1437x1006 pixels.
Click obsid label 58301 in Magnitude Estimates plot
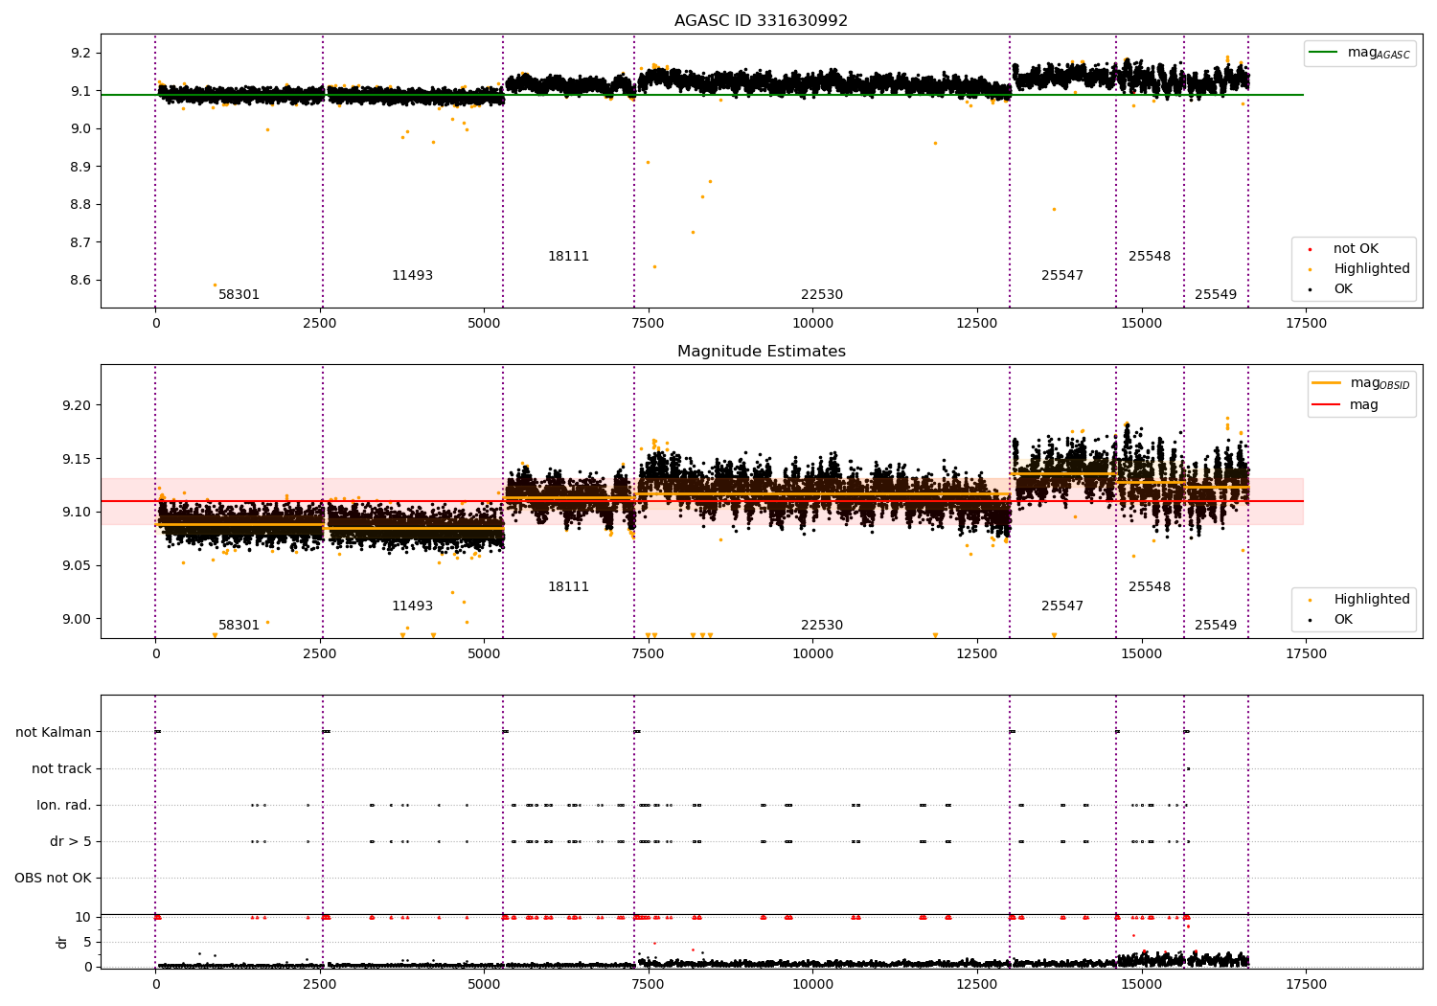(x=239, y=626)
